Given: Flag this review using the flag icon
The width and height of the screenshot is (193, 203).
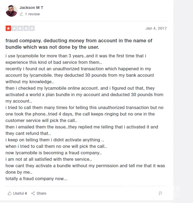Looking at the screenshot, I should coord(160,193).
